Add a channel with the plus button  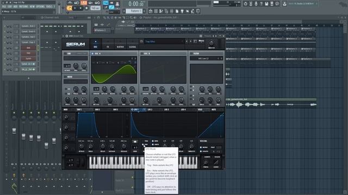(x=28, y=78)
